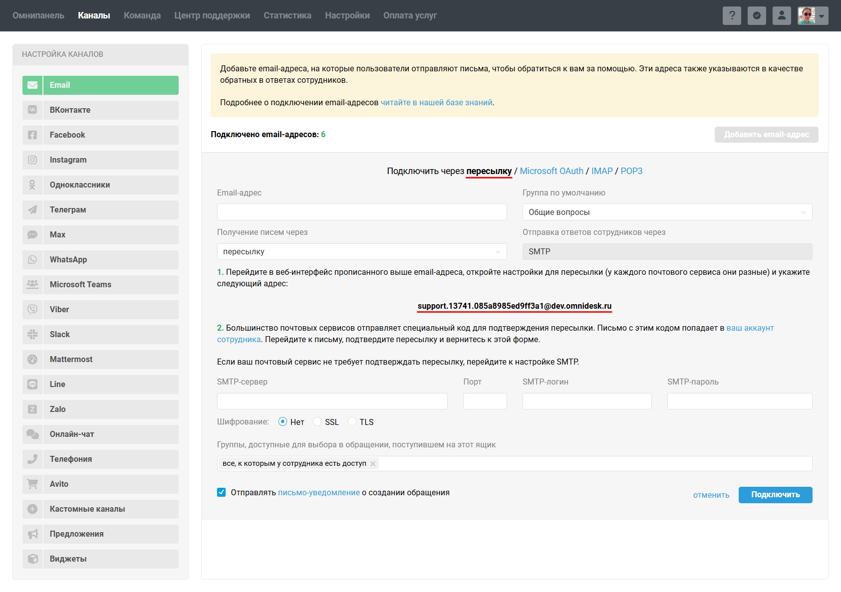The width and height of the screenshot is (841, 592).
Task: Open the mail receiving method dropdown
Action: pos(361,252)
